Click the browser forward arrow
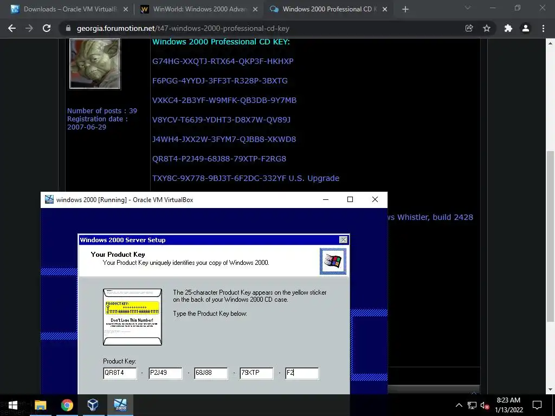The height and width of the screenshot is (416, 555). tap(29, 28)
